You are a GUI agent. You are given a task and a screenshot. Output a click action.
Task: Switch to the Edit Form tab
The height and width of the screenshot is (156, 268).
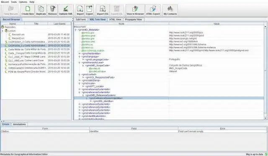click(81, 20)
